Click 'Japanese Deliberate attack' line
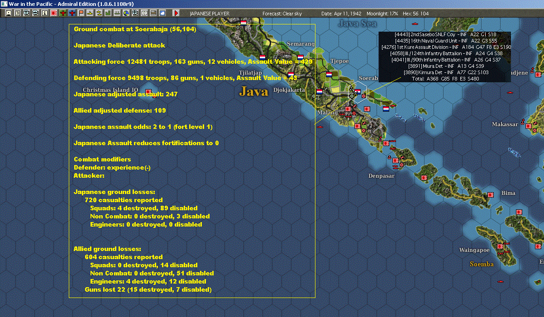Screen dimensions: 544x317 click(119, 45)
